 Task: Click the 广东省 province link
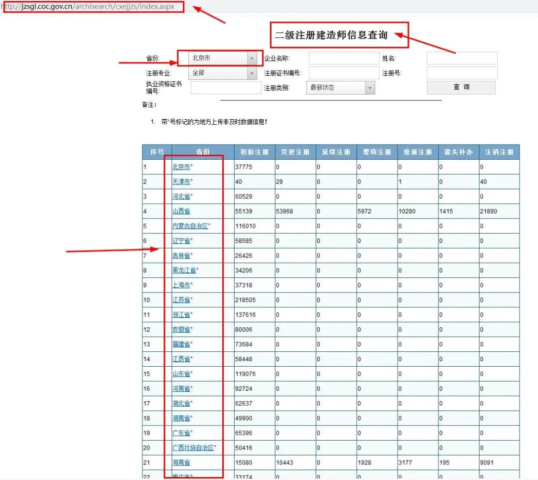[x=181, y=433]
